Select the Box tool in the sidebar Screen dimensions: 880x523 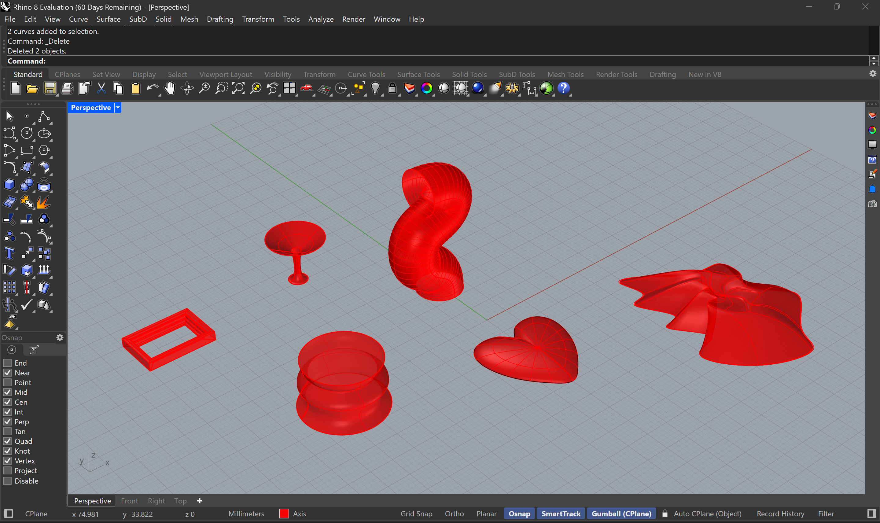click(x=9, y=184)
